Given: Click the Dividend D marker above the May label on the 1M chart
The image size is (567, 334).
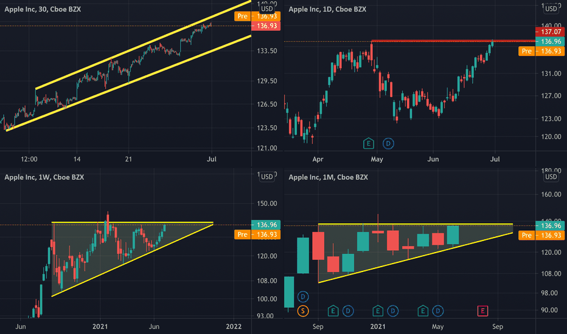Looking at the screenshot, I should (x=437, y=310).
